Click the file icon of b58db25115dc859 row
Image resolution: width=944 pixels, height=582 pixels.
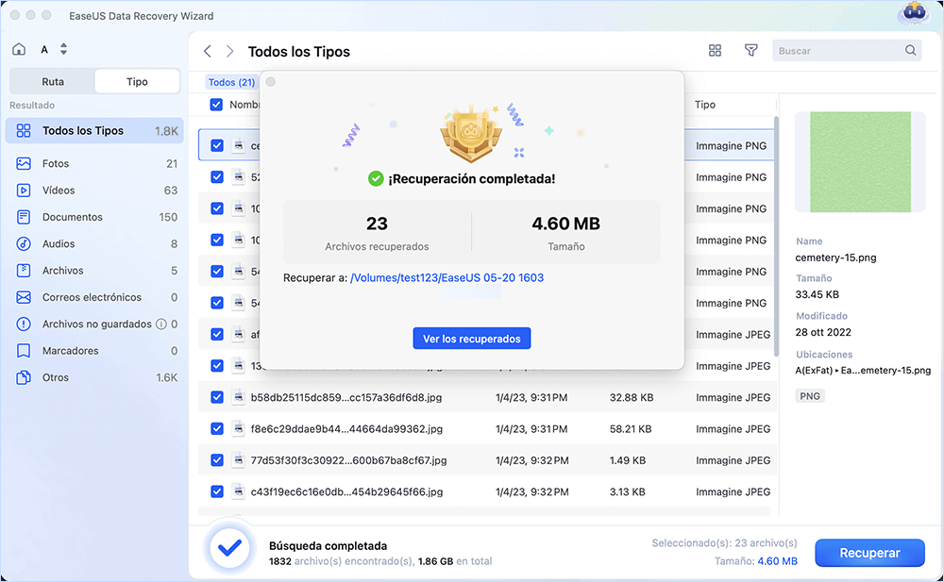239,397
